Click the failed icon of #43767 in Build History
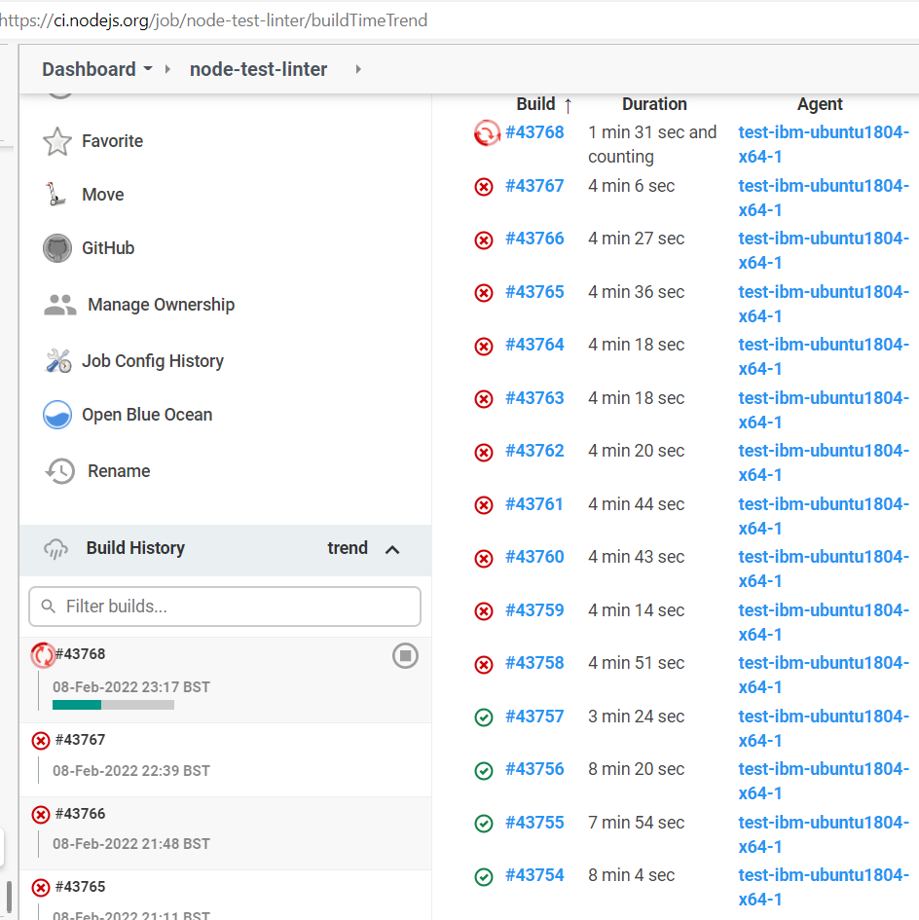 (x=41, y=741)
